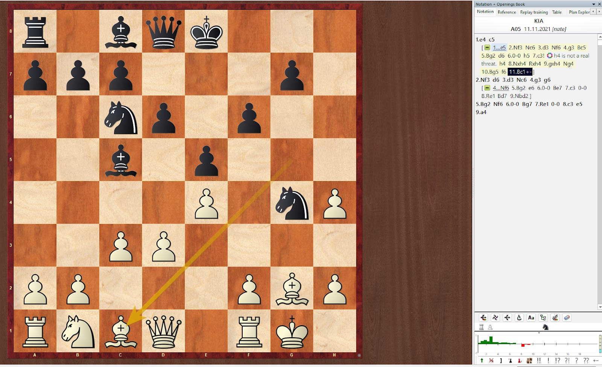The image size is (602, 367).
Task: Click the pencil annotation toolbar icon
Action: 555,317
